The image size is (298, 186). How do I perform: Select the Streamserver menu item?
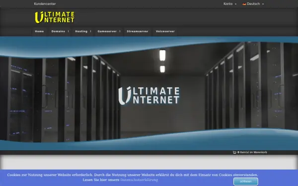(x=138, y=32)
